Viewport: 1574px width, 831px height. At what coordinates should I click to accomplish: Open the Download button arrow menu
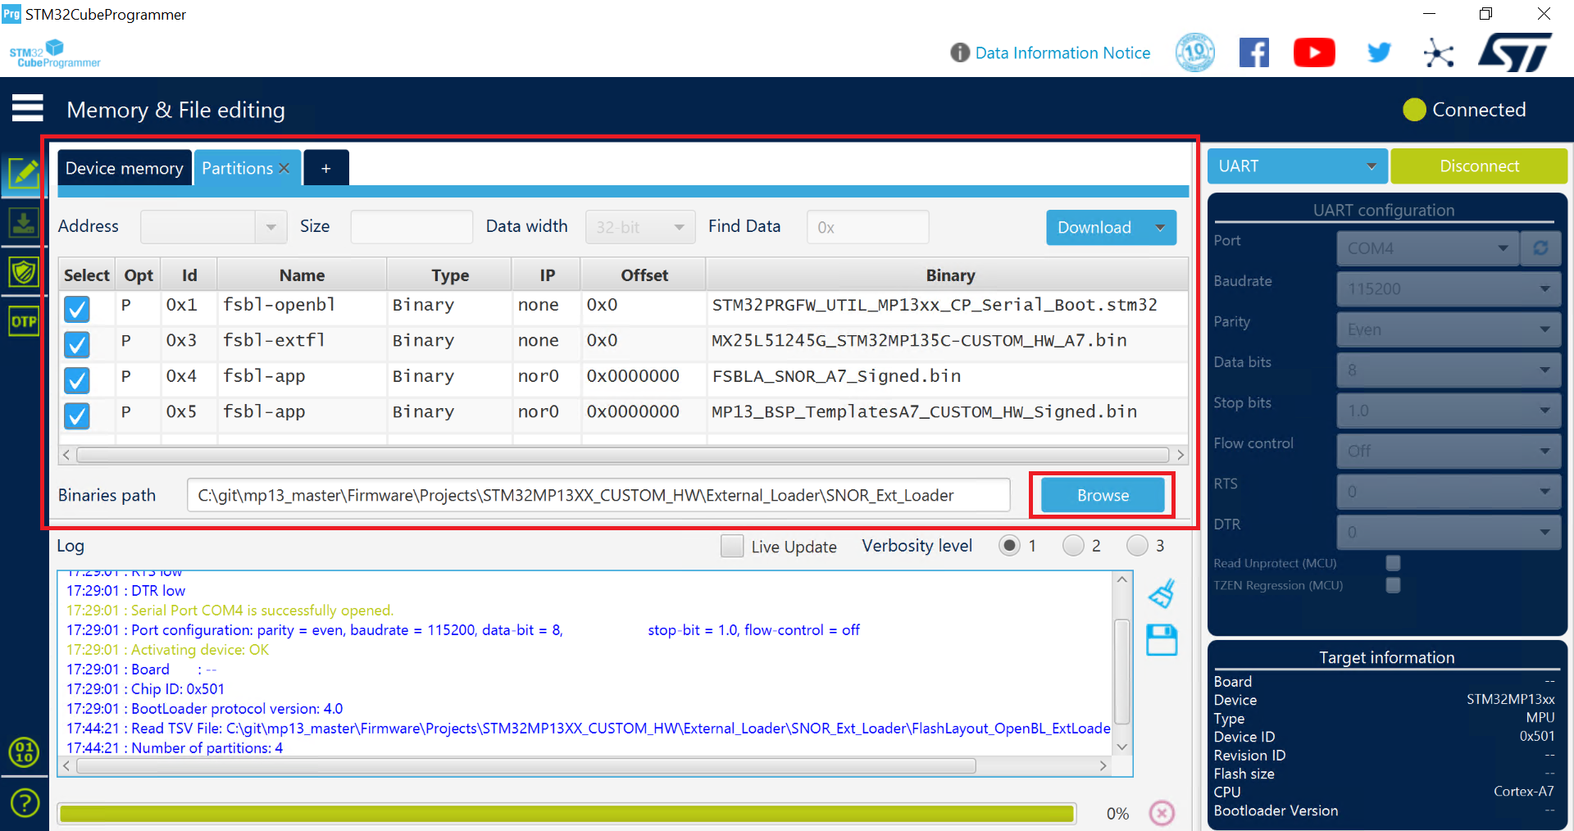pyautogui.click(x=1160, y=228)
